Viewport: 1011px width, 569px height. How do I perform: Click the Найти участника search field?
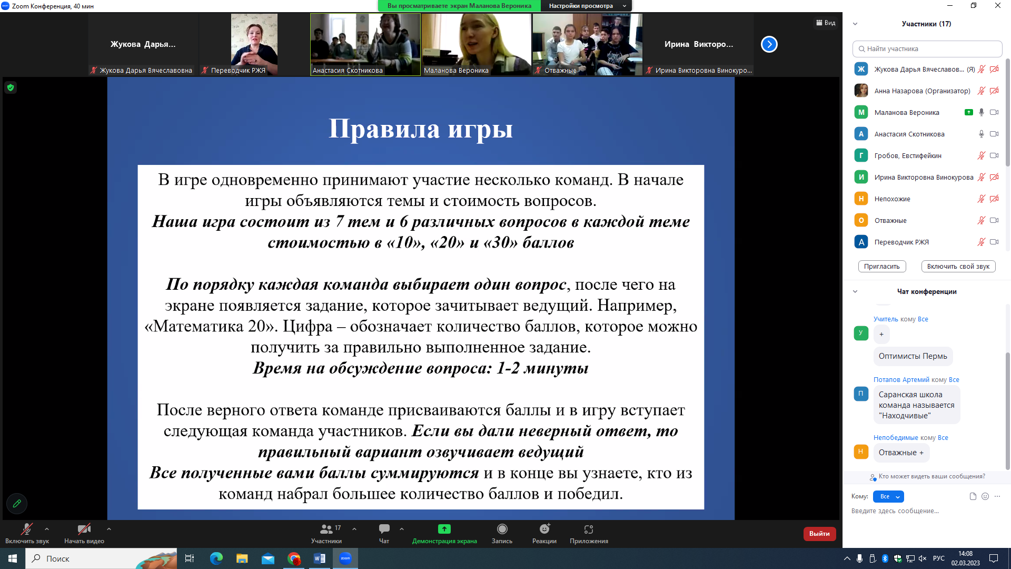(927, 48)
